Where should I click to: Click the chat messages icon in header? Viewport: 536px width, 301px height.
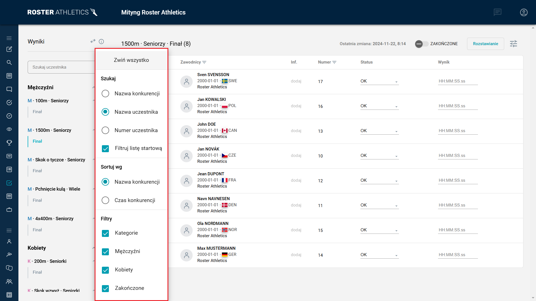(497, 12)
